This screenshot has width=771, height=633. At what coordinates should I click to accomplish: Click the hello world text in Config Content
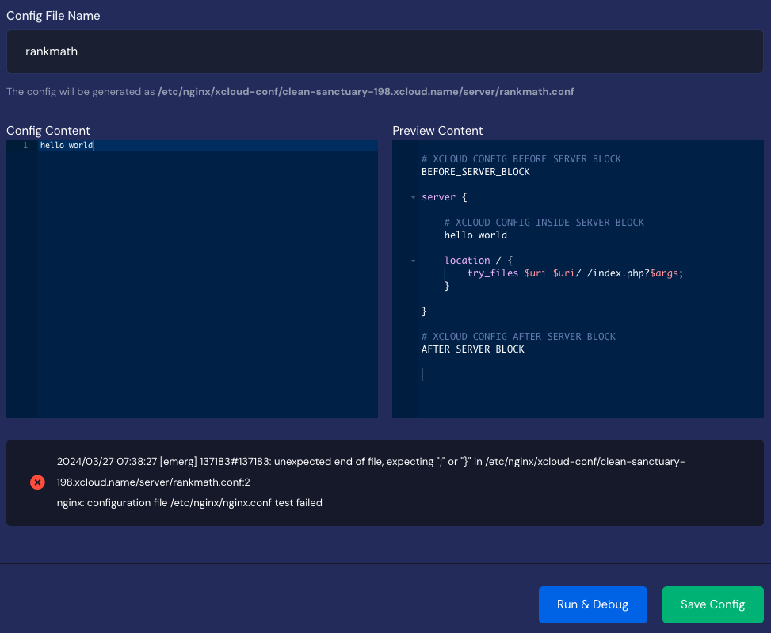pyautogui.click(x=66, y=145)
